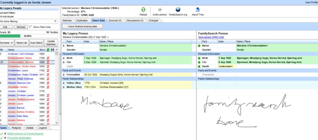Click red link arrows for Christensdatter, Maren
Viewport: 318px width, 140px height.
click(x=48, y=58)
